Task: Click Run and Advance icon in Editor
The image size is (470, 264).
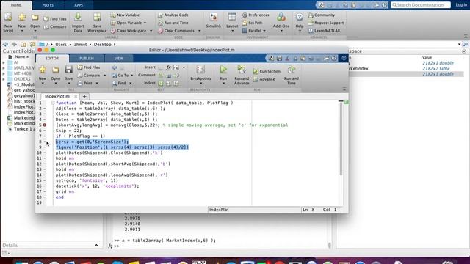Action: coord(242,70)
